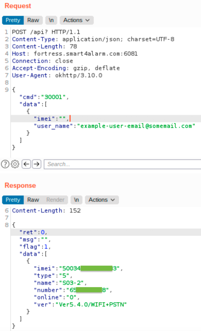Click the help question mark icon
The height and width of the screenshot is (331, 201).
click(x=5, y=164)
